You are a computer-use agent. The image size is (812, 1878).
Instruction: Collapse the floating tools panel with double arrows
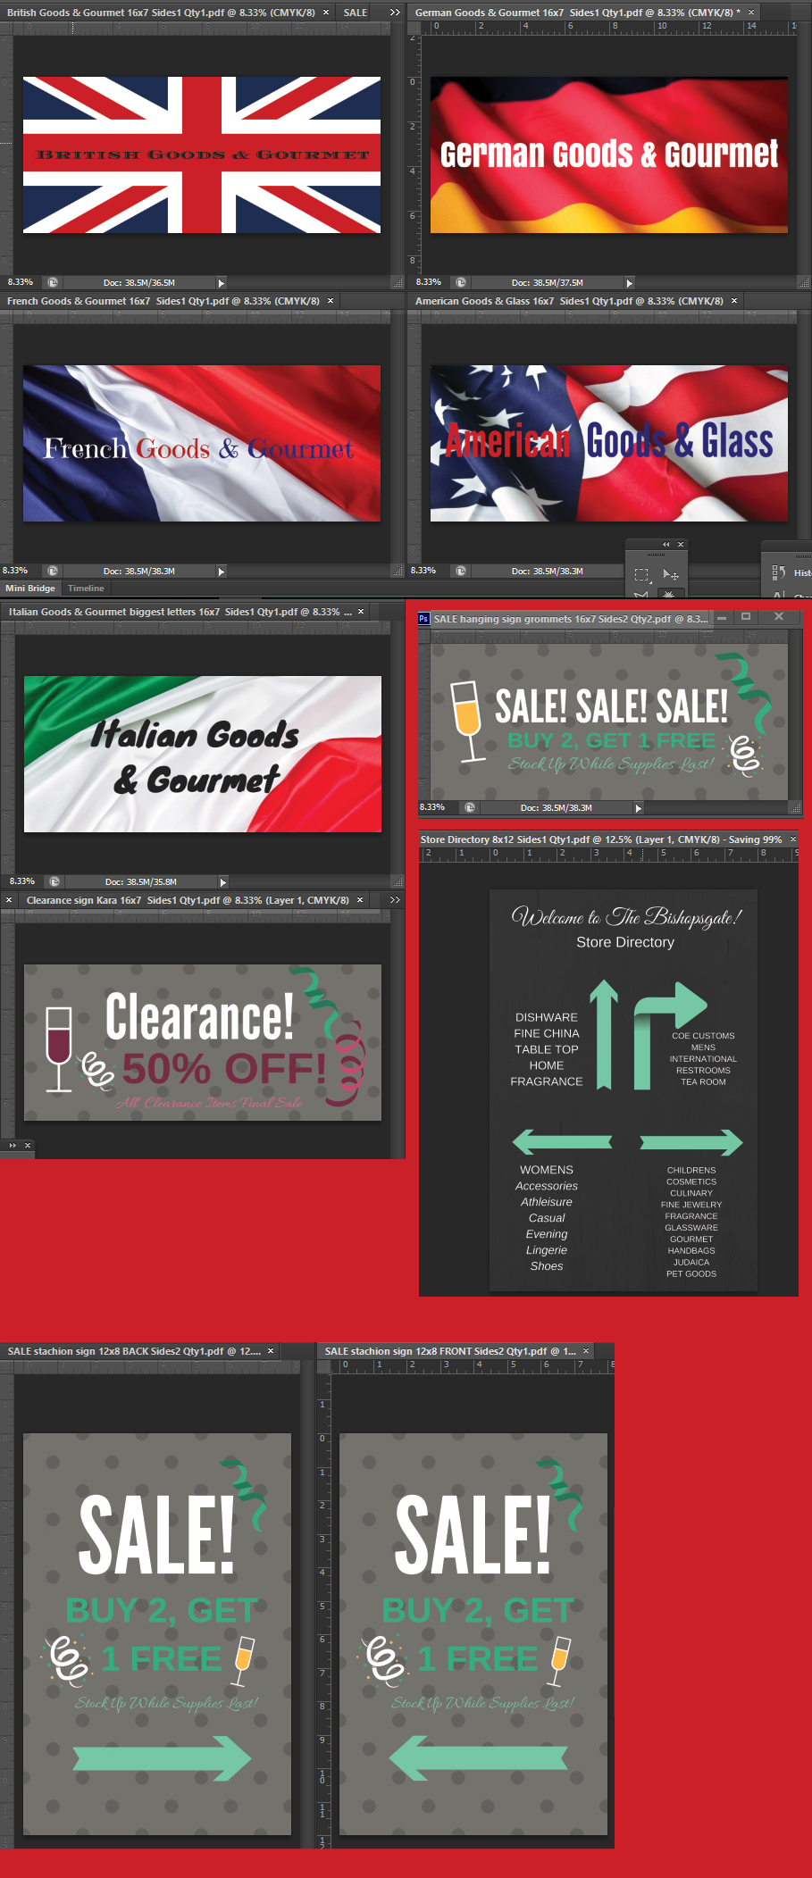point(666,544)
